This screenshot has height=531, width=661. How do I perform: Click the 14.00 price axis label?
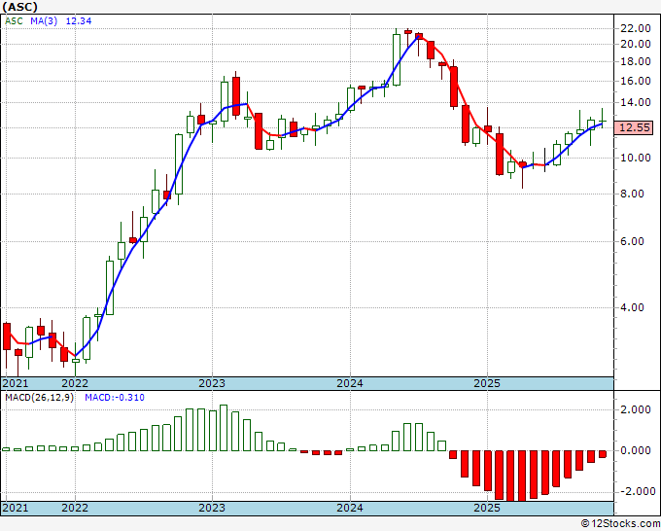click(636, 102)
